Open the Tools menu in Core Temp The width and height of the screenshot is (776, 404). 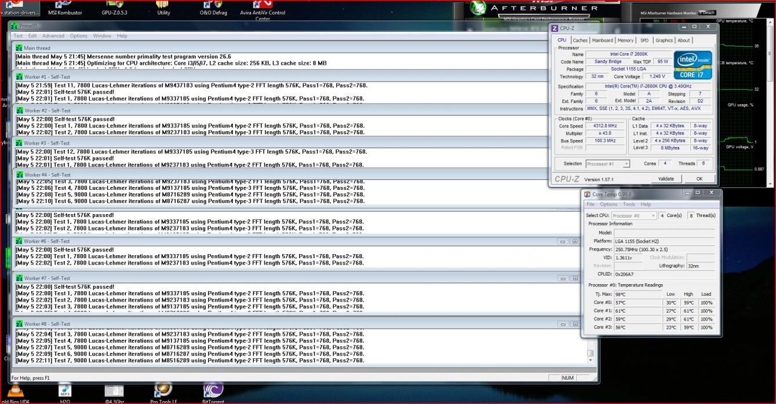629,204
